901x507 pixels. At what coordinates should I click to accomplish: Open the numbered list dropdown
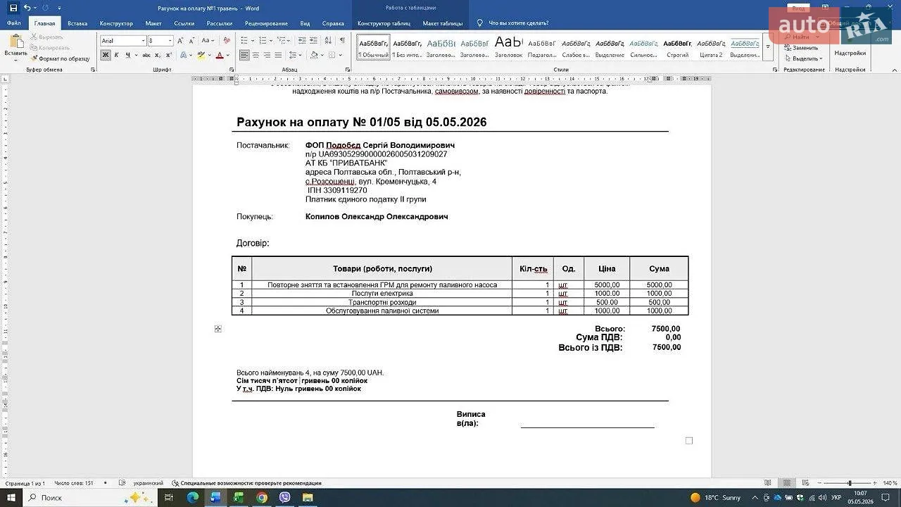point(271,40)
